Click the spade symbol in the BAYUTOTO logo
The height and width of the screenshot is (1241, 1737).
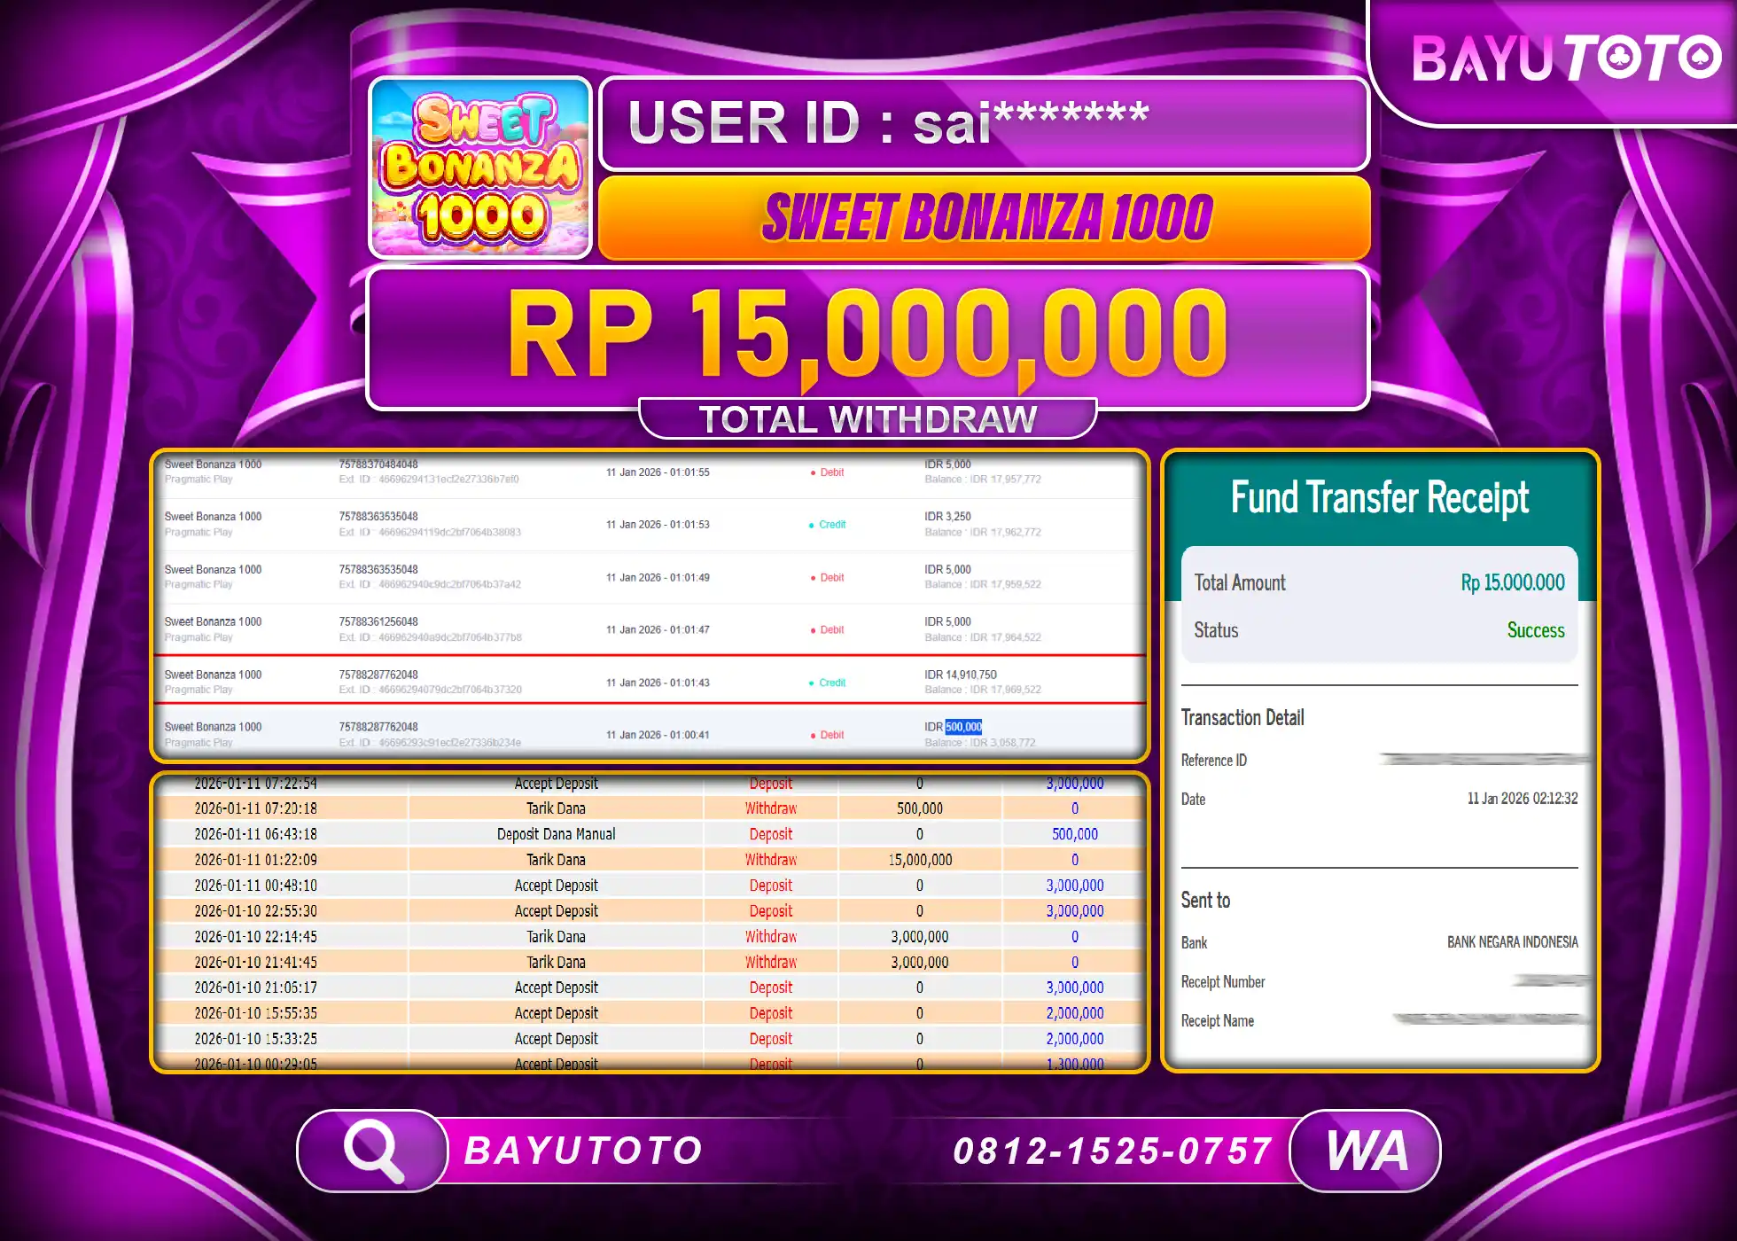[x=1702, y=59]
